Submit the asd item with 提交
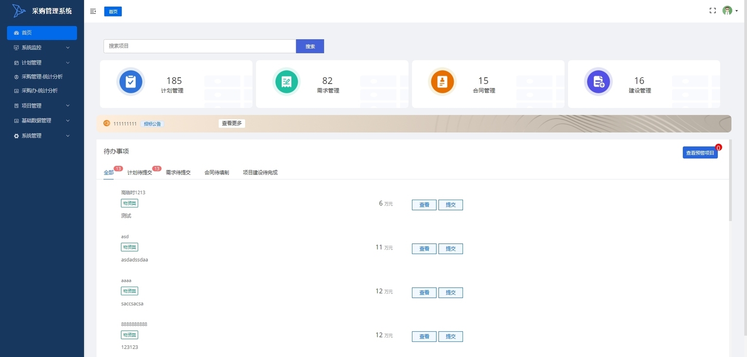This screenshot has width=747, height=357. pyautogui.click(x=450, y=249)
